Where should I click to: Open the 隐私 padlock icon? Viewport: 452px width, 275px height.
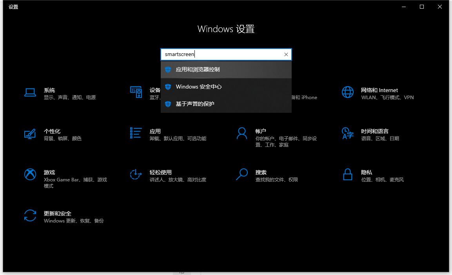[347, 174]
